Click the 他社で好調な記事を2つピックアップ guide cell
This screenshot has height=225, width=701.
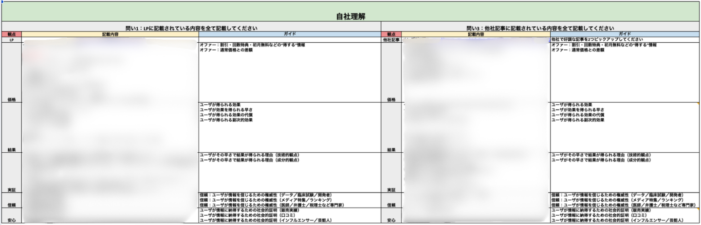point(625,40)
